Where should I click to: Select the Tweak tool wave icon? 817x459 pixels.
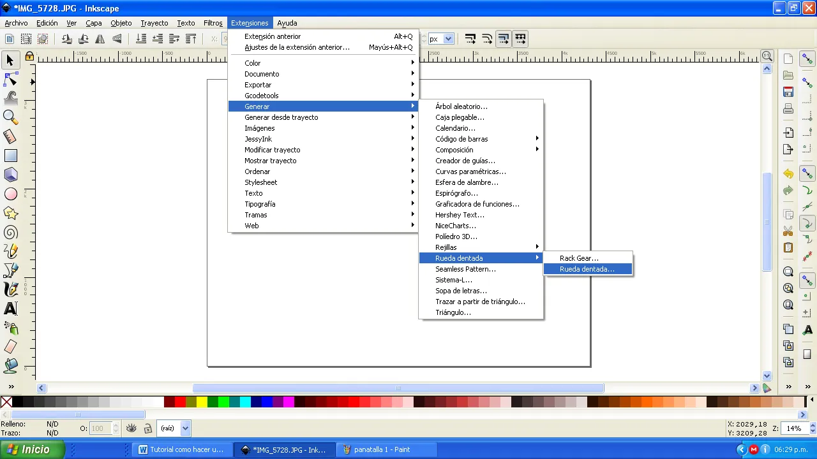click(10, 98)
